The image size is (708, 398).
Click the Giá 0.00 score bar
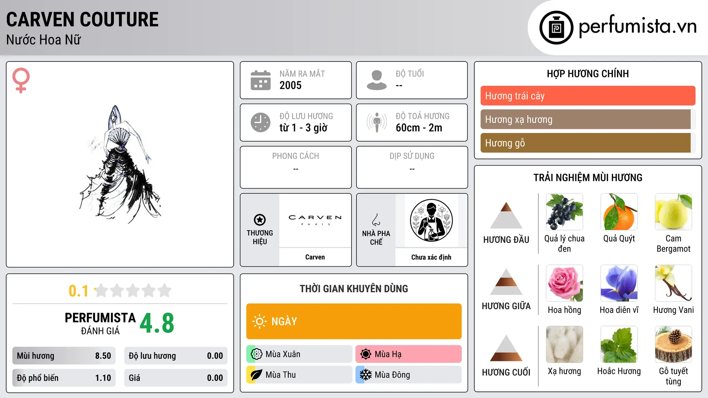176,378
